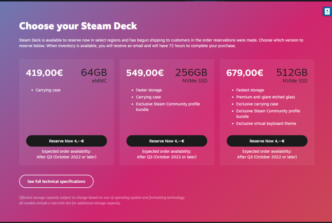Viewport: 332px width, 223px height.
Task: Select the 64GB storage size text
Action: [94, 73]
